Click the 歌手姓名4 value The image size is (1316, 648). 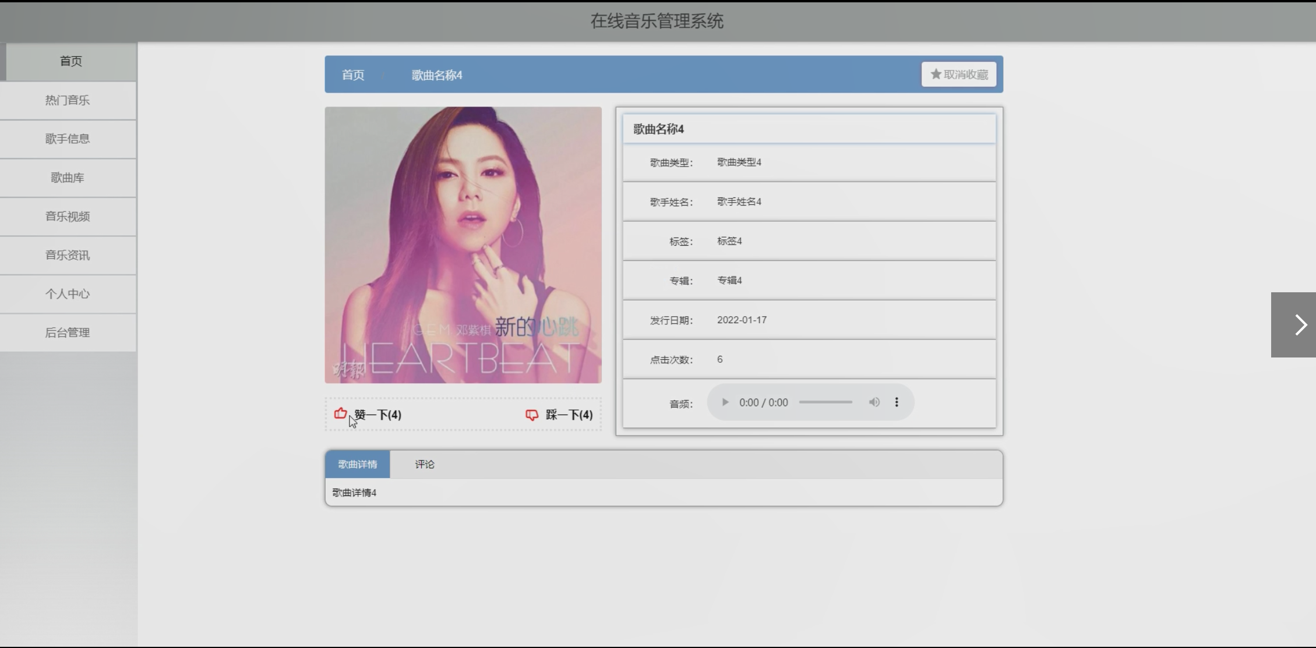pos(739,201)
